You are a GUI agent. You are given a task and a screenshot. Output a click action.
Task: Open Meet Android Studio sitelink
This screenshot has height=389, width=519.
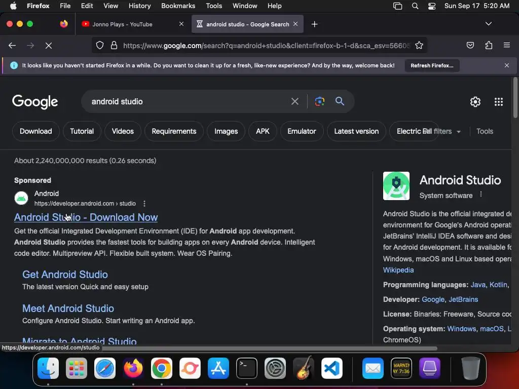coord(68,308)
